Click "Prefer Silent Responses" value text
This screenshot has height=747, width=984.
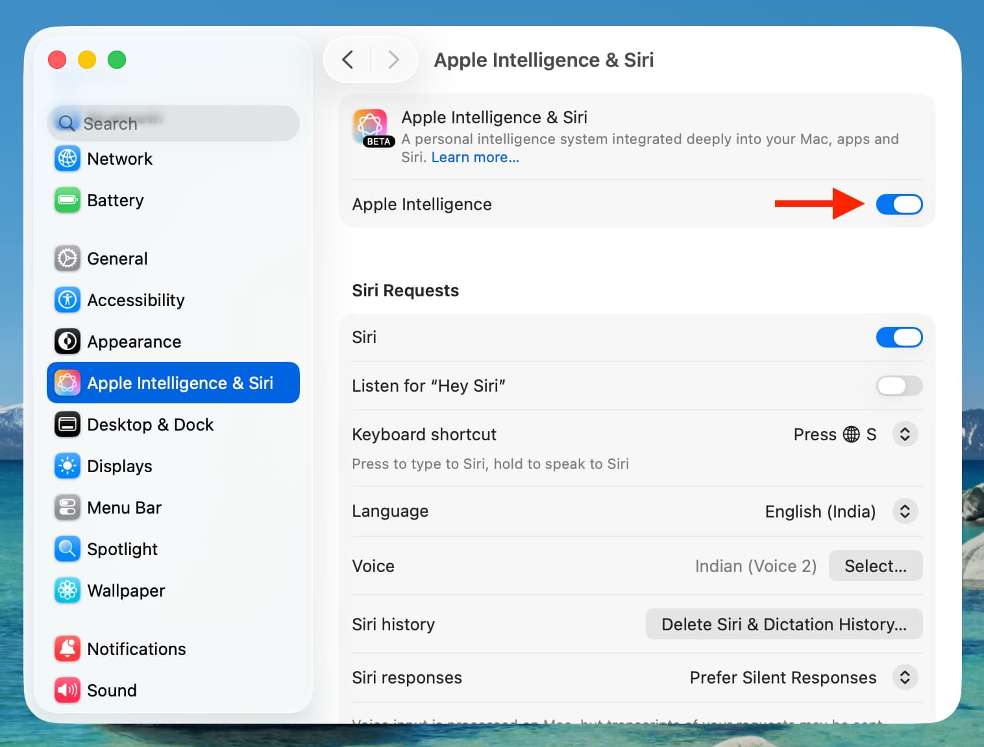coord(783,678)
